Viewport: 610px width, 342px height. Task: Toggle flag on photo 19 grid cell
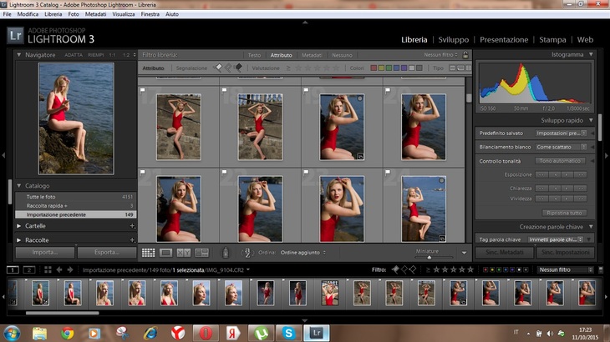coord(306,90)
